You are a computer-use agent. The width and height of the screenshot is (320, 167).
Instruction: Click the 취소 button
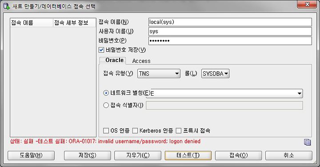pos(289,155)
